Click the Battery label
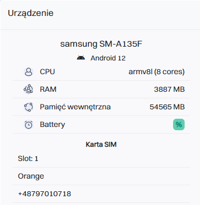The height and width of the screenshot is (205, 200). [x=52, y=125]
